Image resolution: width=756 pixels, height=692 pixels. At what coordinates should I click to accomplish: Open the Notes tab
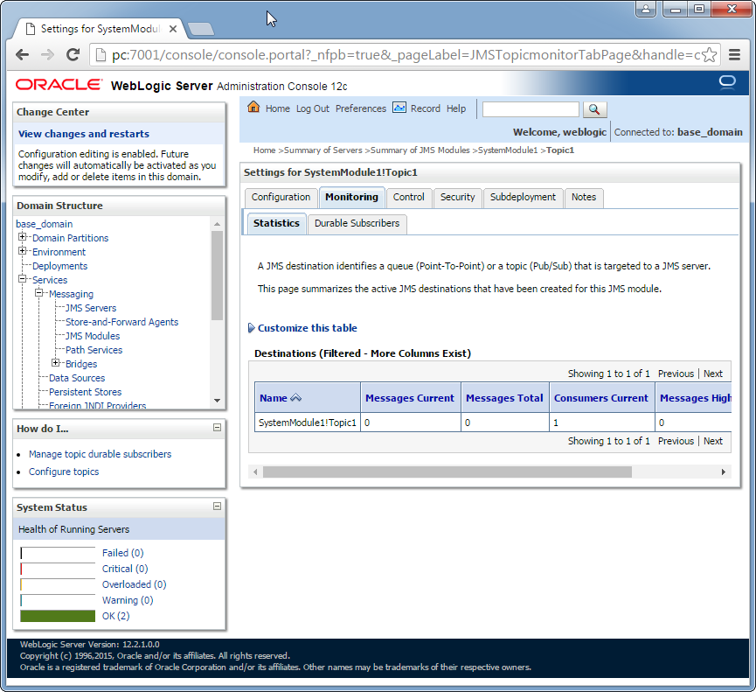[x=584, y=198]
